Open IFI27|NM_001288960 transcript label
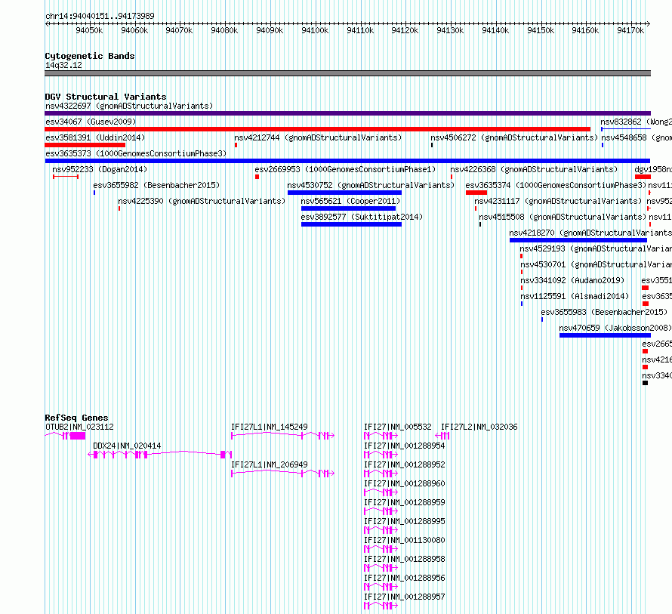The height and width of the screenshot is (614, 672). click(405, 483)
